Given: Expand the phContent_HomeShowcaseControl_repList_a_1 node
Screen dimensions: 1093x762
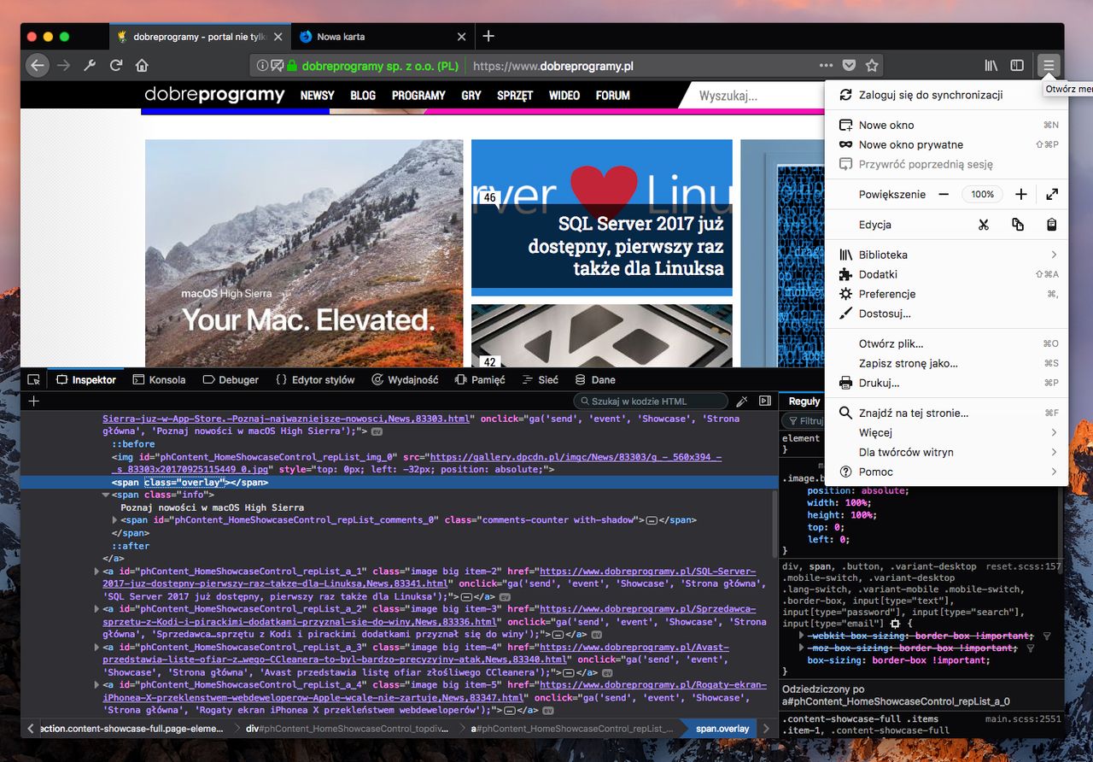Looking at the screenshot, I should [97, 571].
